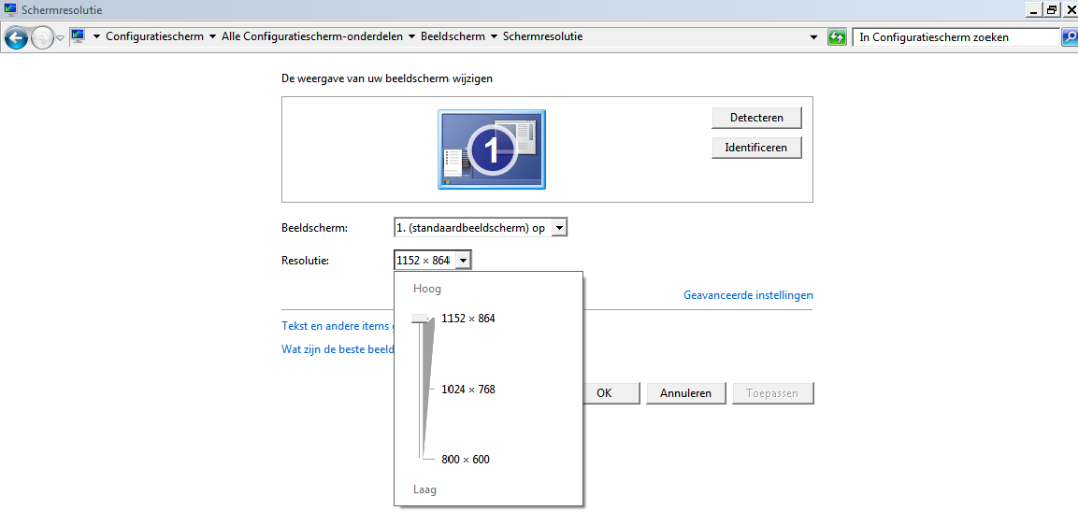The image size is (1078, 525).
Task: Choose the 1024 × 768 resolution
Action: tap(468, 390)
